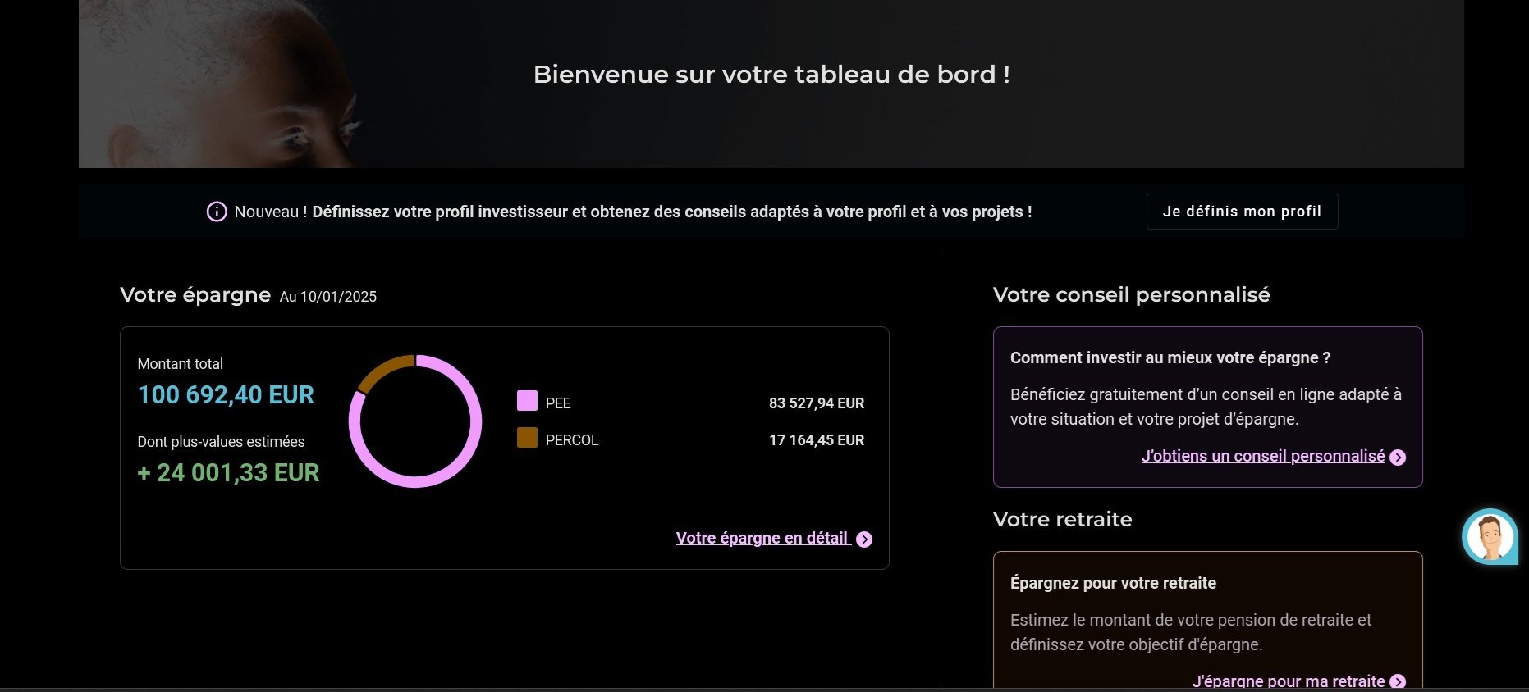This screenshot has height=692, width=1529.
Task: Click the savings donut chart
Action: [415, 421]
